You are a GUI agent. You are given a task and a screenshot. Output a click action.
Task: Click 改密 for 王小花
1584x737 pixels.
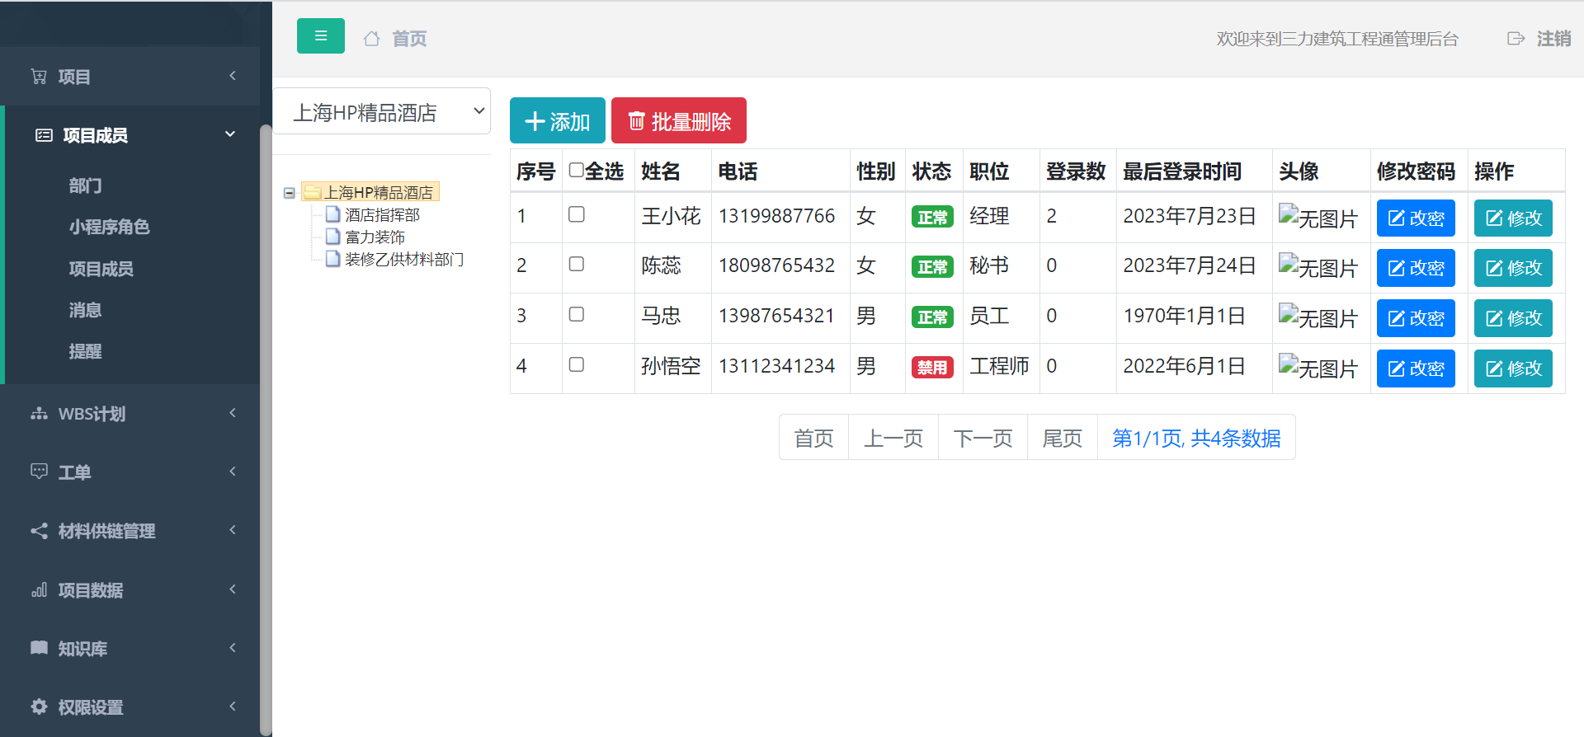(x=1416, y=218)
